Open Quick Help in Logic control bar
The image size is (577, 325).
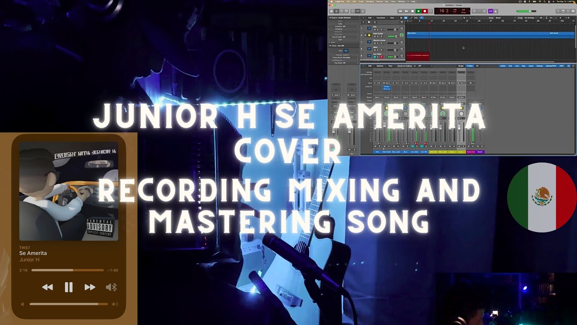coord(341,11)
